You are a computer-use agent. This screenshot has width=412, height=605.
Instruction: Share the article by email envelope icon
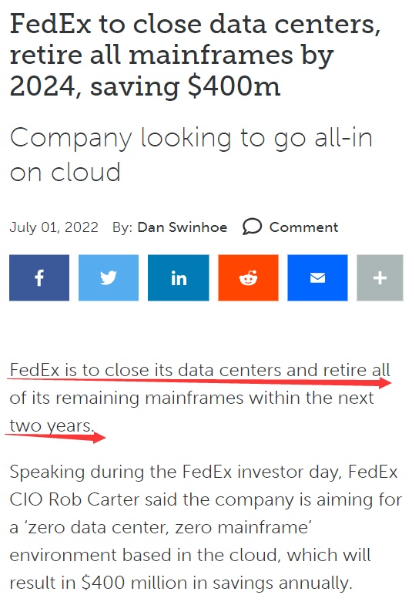317,277
